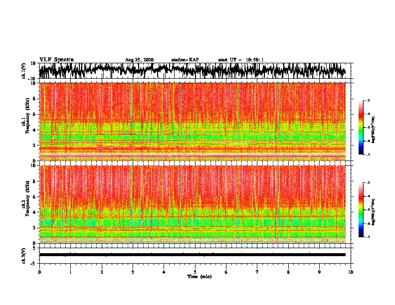The height and width of the screenshot is (305, 395).
Task: Click the log(PSD) label beside ch.2 colorbar
Action: coord(374,212)
